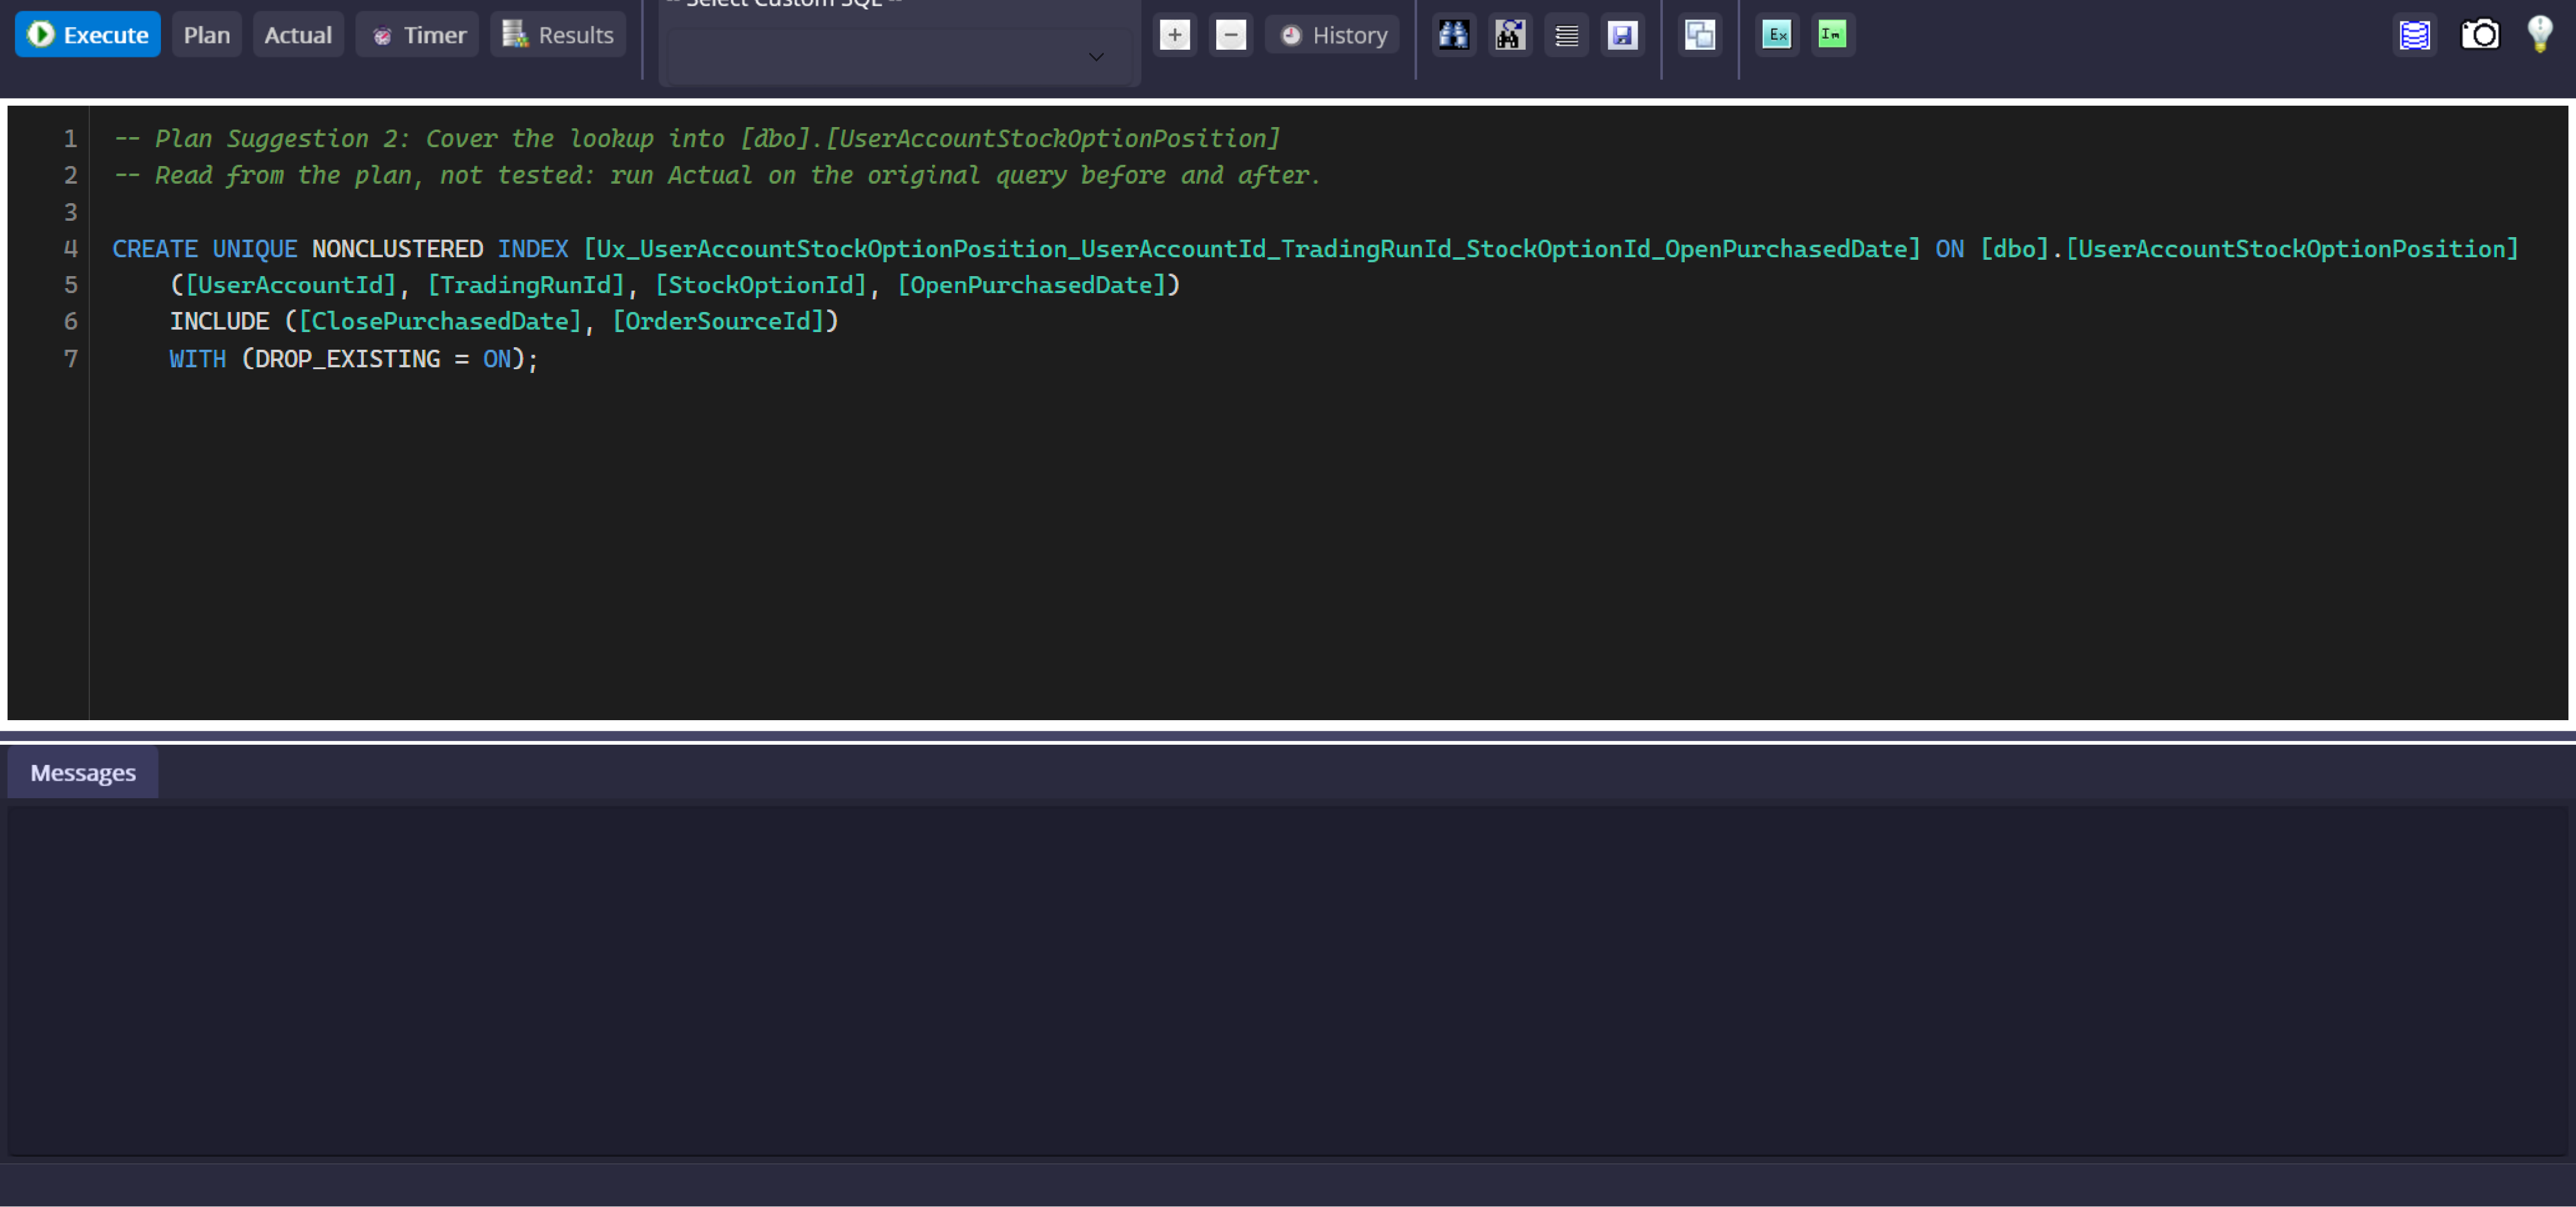The width and height of the screenshot is (2576, 1207).
Task: Click the light bulb icon
Action: pos(2540,35)
